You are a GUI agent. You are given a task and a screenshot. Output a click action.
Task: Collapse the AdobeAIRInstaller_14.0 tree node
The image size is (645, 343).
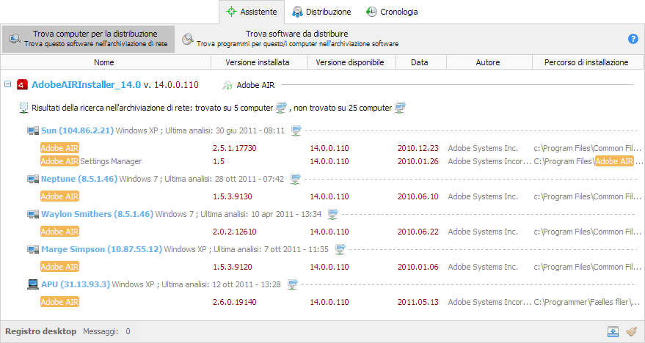point(8,84)
